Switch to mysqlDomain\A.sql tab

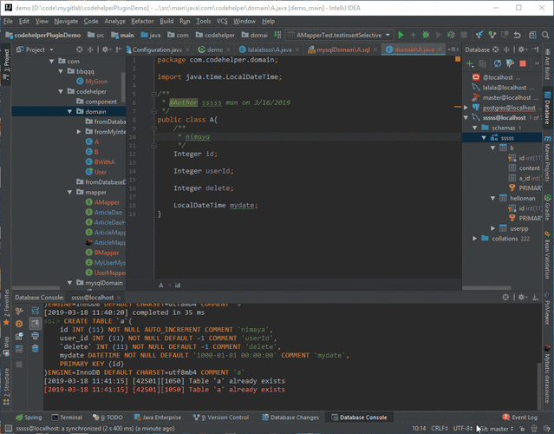(x=343, y=49)
